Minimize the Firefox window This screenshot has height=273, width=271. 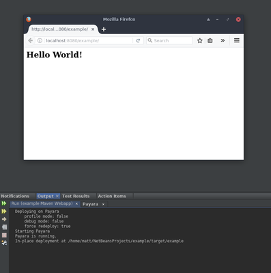pos(217,20)
